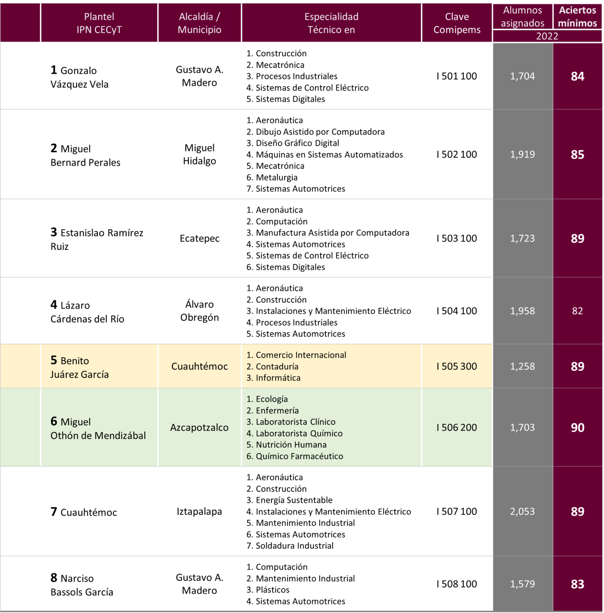Screen dimensions: 604x613
Task: Click 'Azcapotzalco' municipality cell
Action: pos(200,427)
